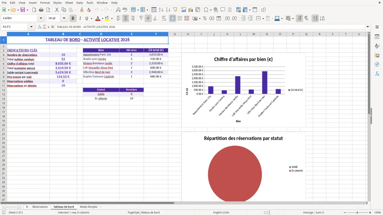Click the PageStyle_Tableau de bord status entry
This screenshot has width=383, height=215.
[144, 212]
